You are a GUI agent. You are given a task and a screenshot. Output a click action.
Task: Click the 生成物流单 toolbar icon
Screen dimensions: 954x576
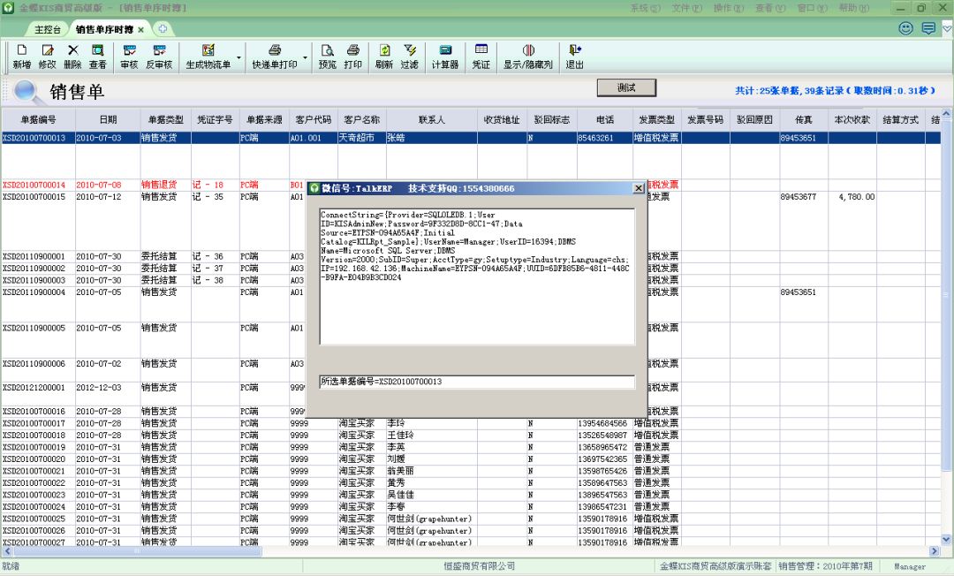[208, 57]
